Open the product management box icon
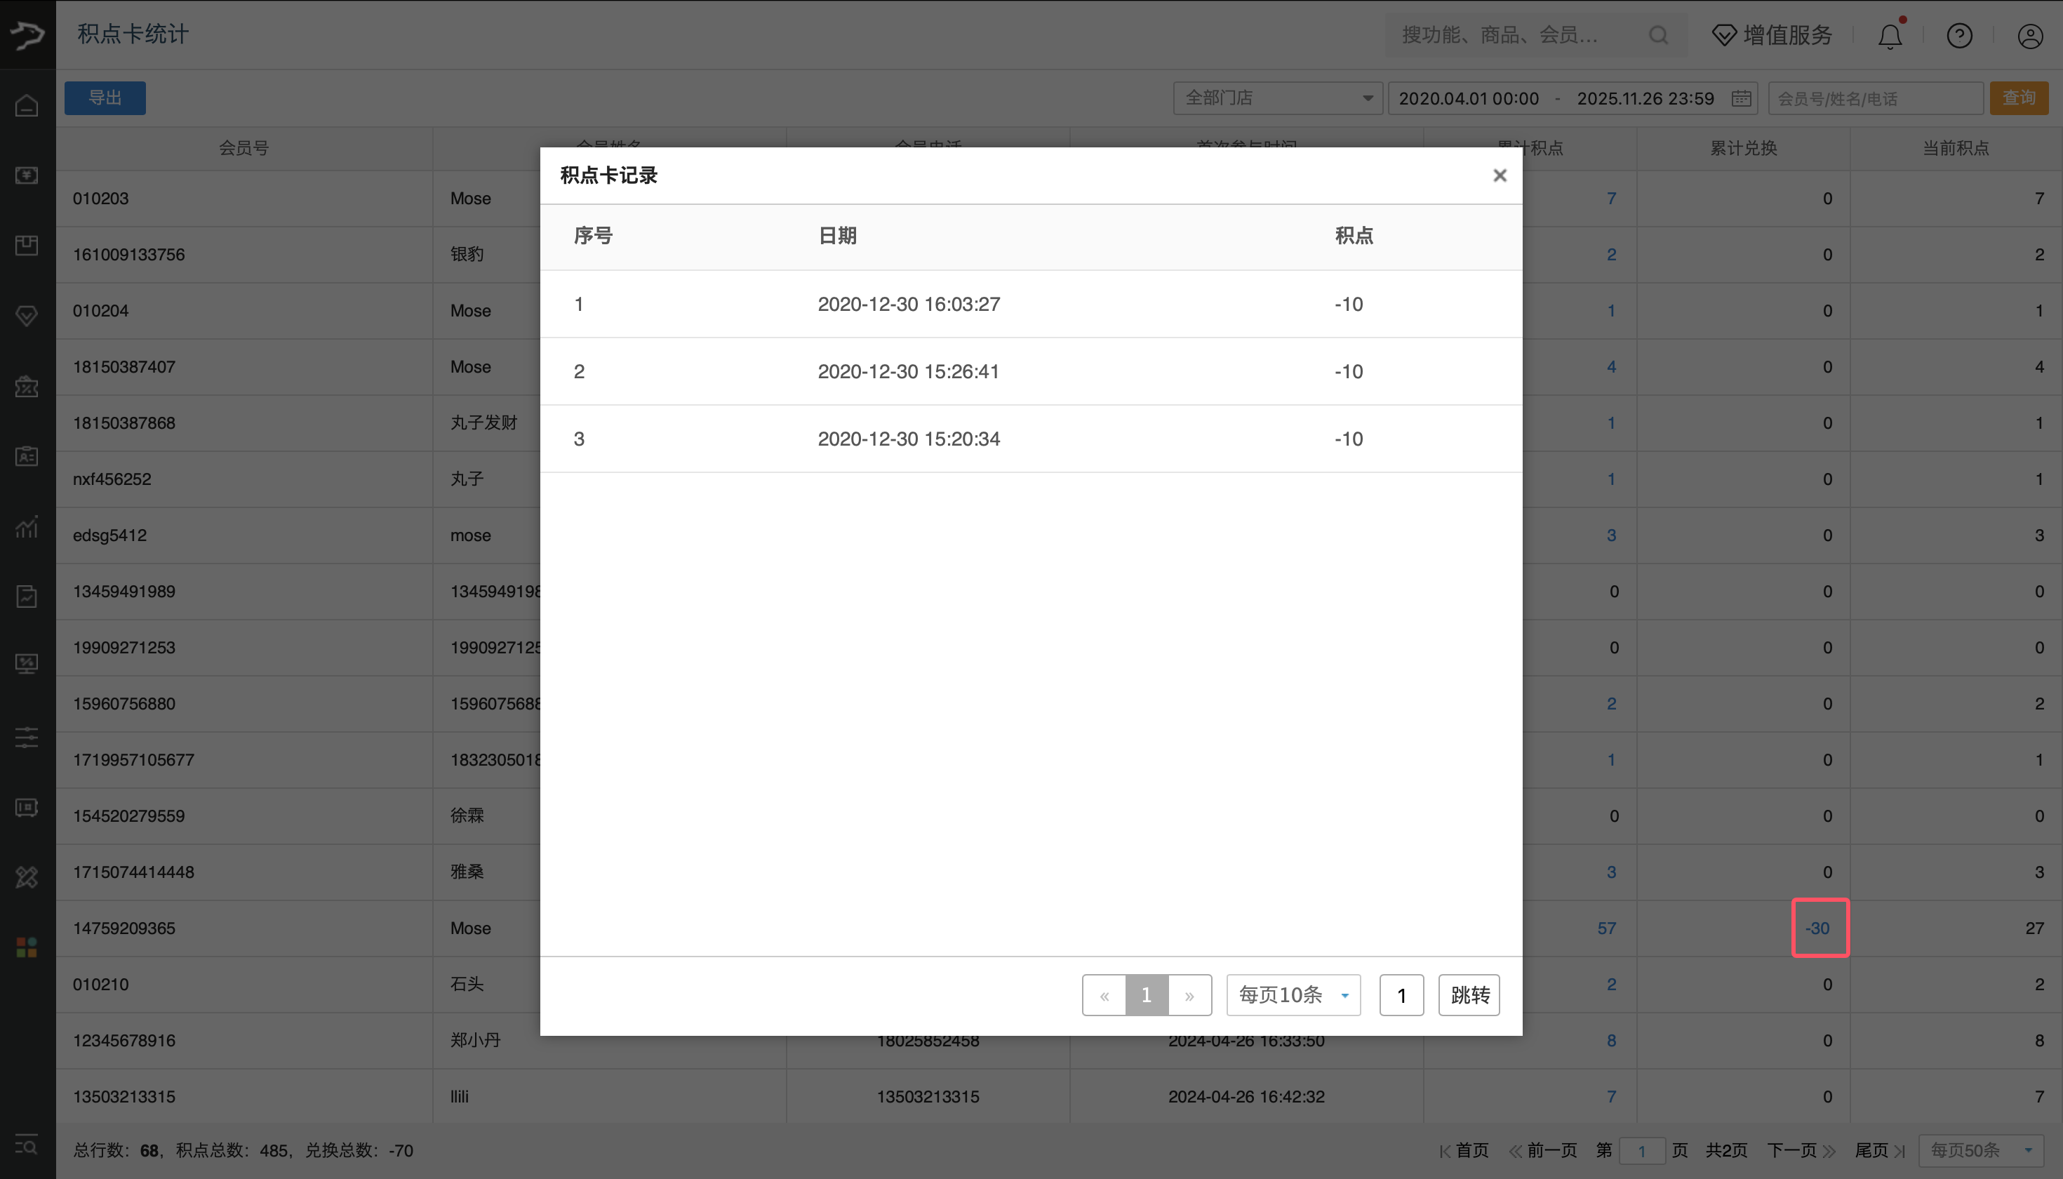 (x=26, y=246)
